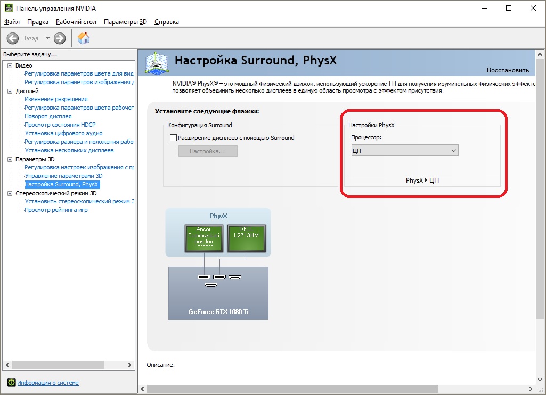Image resolution: width=546 pixels, height=395 pixels.
Task: Click the system information icon at bottom left
Action: point(12,383)
